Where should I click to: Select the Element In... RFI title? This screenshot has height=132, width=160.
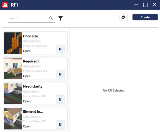pyautogui.click(x=33, y=111)
